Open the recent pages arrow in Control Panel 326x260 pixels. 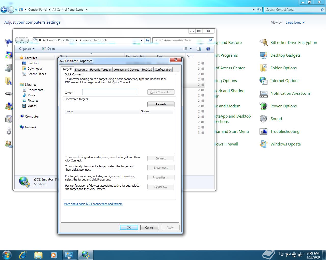coord(16,10)
